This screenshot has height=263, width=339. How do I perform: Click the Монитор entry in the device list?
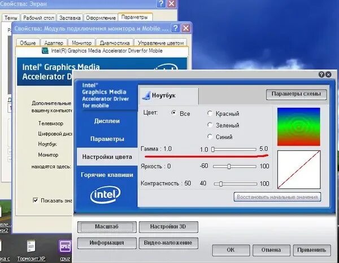[48, 155]
